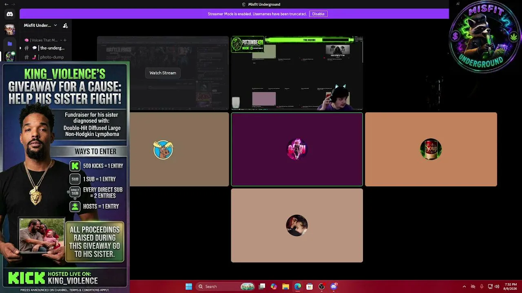Image resolution: width=522 pixels, height=293 pixels.
Task: Switch to Discord on the taskbar
Action: coord(334,286)
